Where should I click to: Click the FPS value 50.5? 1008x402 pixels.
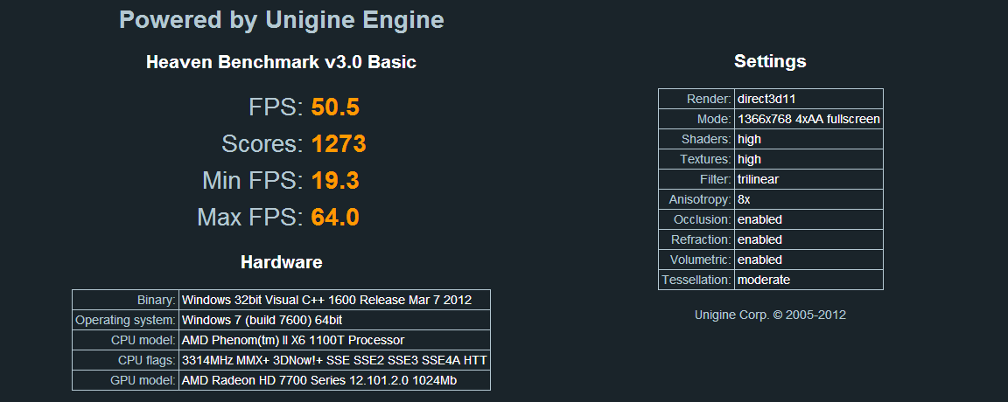pyautogui.click(x=335, y=107)
